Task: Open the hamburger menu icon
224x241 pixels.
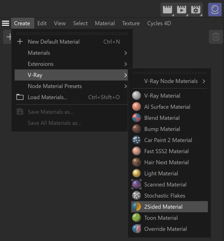Action: click(x=6, y=23)
